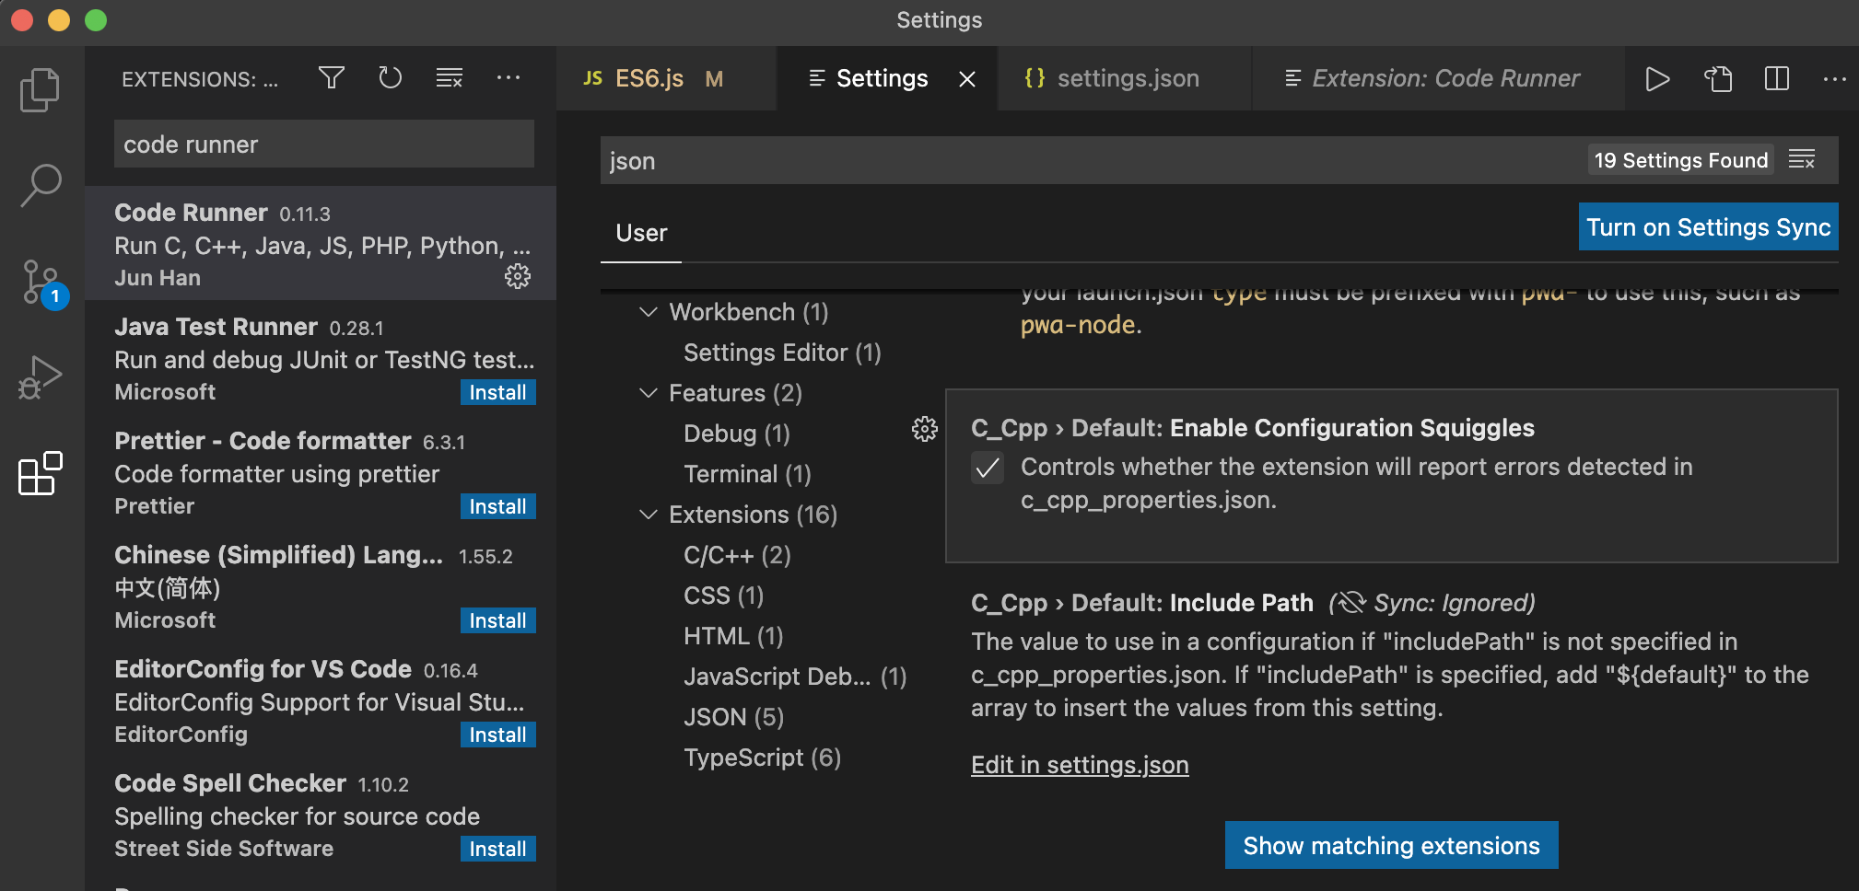
Task: Select Java Test Runner extension title
Action: click(x=216, y=327)
